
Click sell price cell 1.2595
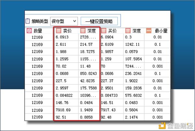click(x=62, y=59)
